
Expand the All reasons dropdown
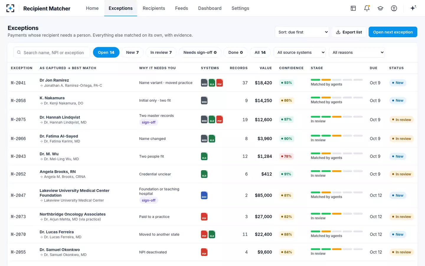pos(357,52)
